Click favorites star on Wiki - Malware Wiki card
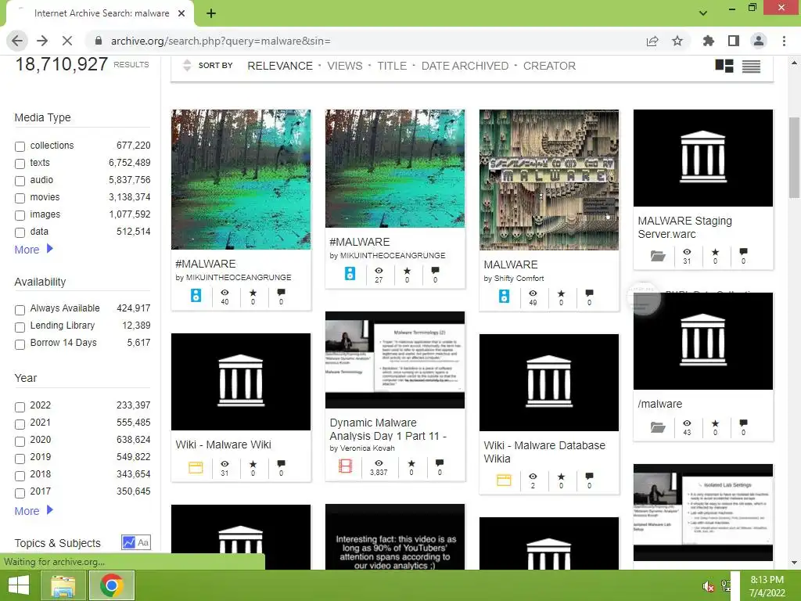Screen dimensions: 801x601 click(253, 464)
